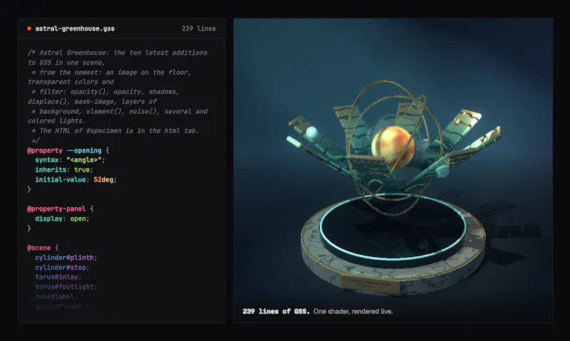Viewport: 570px width, 341px height.
Task: Select the cylinder#plinth line
Action: tap(66, 258)
